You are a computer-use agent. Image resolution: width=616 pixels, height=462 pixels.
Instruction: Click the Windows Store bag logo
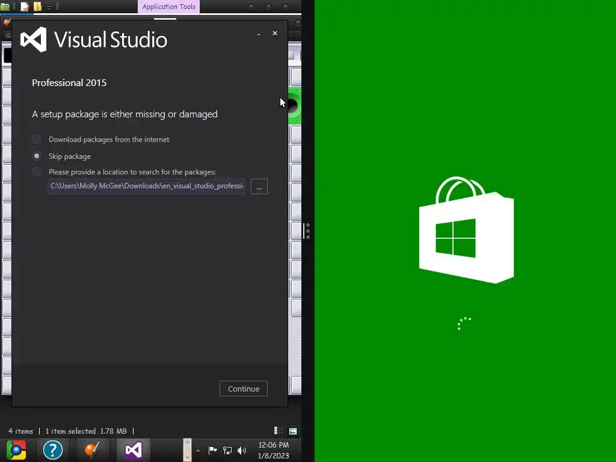click(466, 230)
